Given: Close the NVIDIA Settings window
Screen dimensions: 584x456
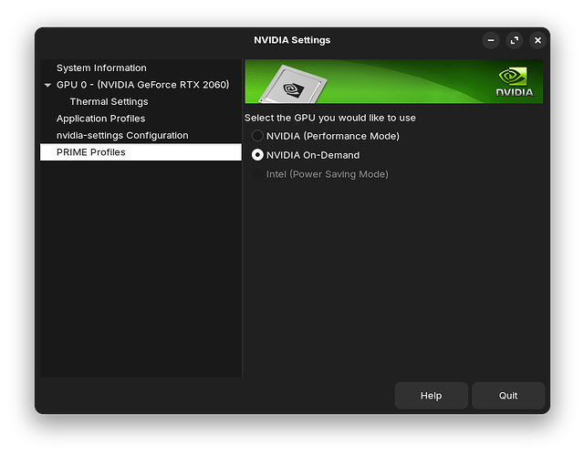Looking at the screenshot, I should coord(537,40).
